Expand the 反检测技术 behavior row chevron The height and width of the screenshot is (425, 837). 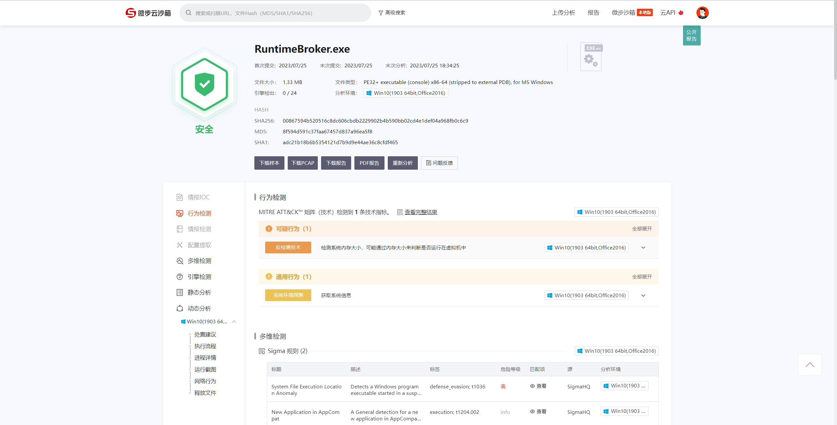click(643, 247)
